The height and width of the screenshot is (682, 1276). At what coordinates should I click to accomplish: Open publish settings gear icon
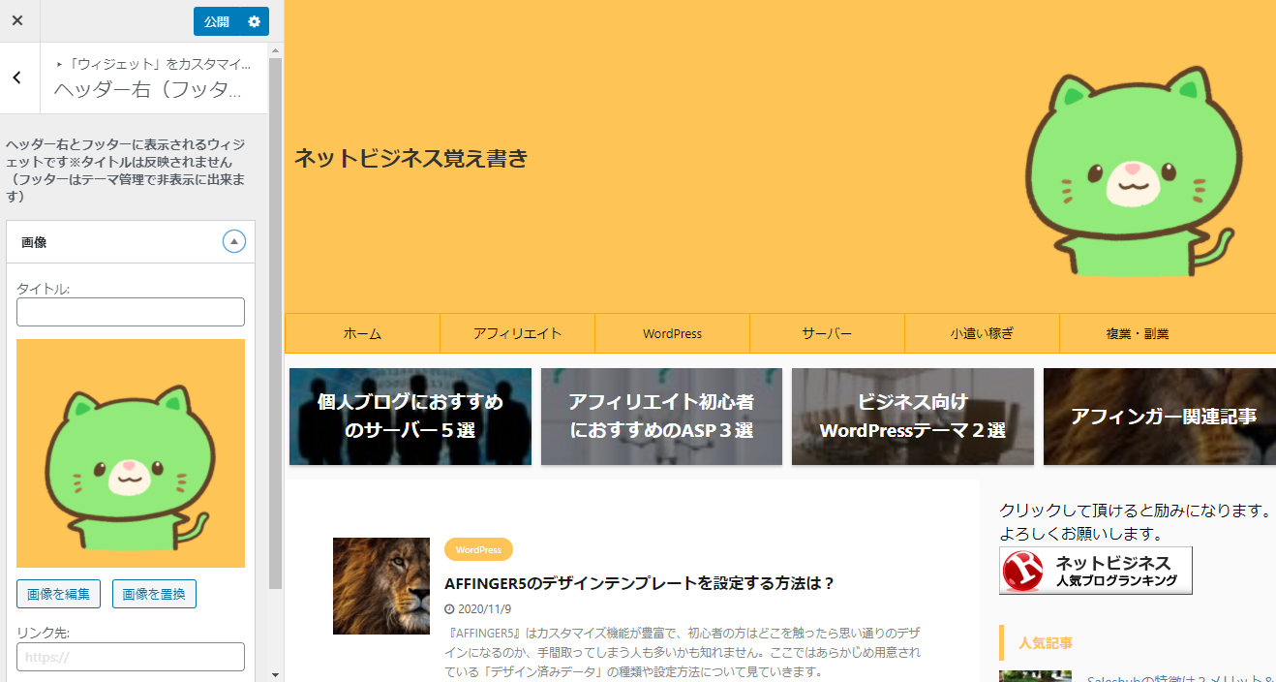[x=255, y=21]
